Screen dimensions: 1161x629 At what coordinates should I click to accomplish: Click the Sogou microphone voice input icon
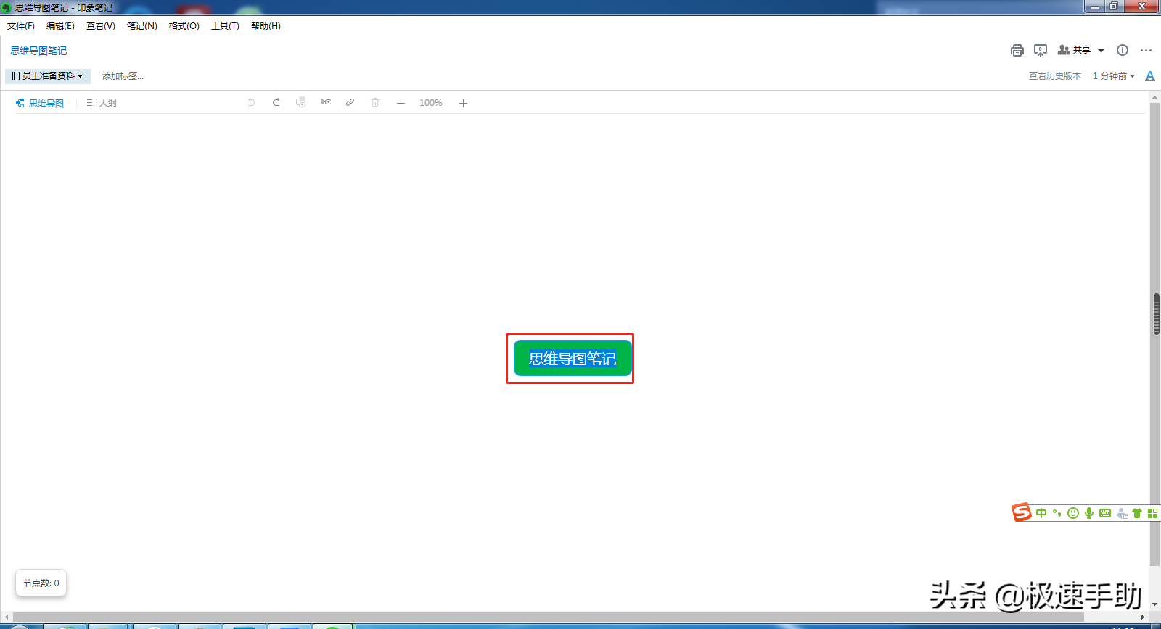(x=1089, y=513)
